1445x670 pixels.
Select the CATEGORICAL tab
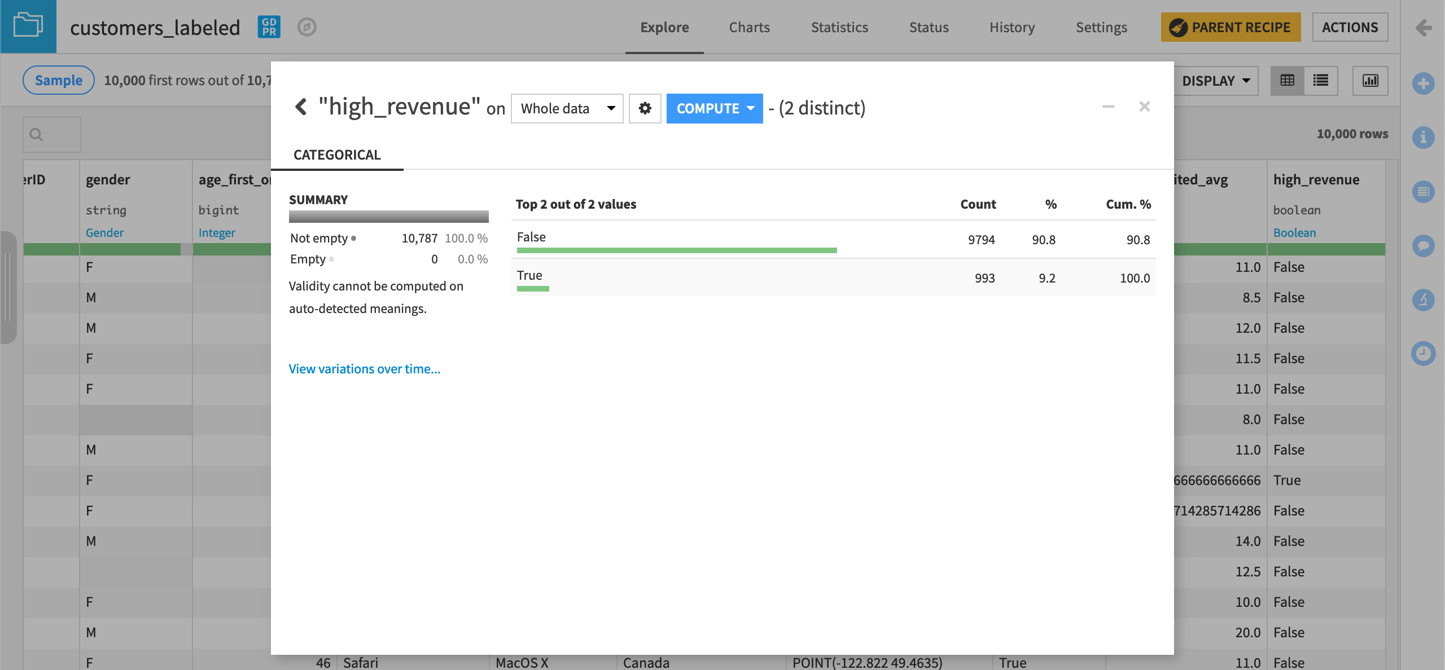[x=337, y=155]
